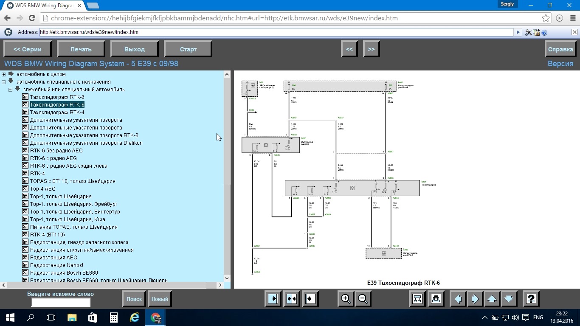The height and width of the screenshot is (326, 580).
Task: Click the tree panel vertical scrollbar down arrow
Action: 227,278
